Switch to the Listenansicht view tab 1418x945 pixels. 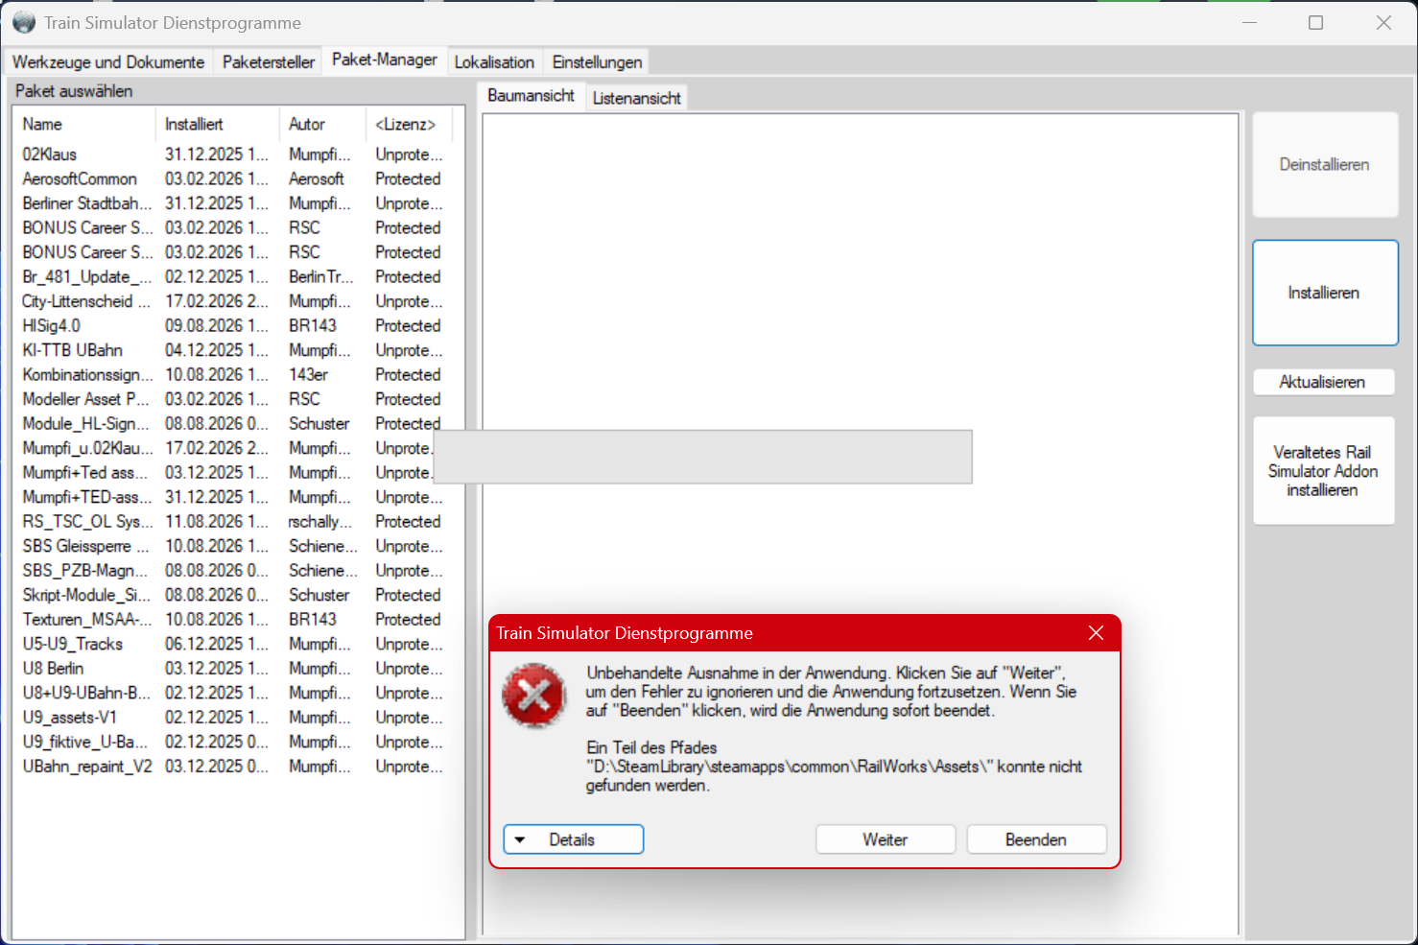637,98
